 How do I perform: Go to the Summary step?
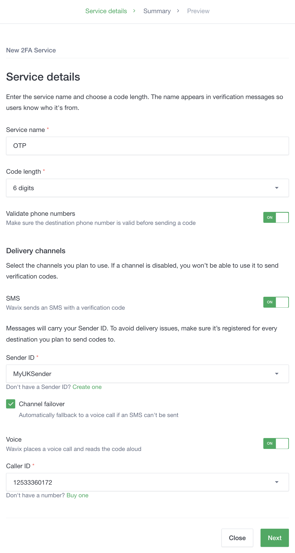click(157, 11)
